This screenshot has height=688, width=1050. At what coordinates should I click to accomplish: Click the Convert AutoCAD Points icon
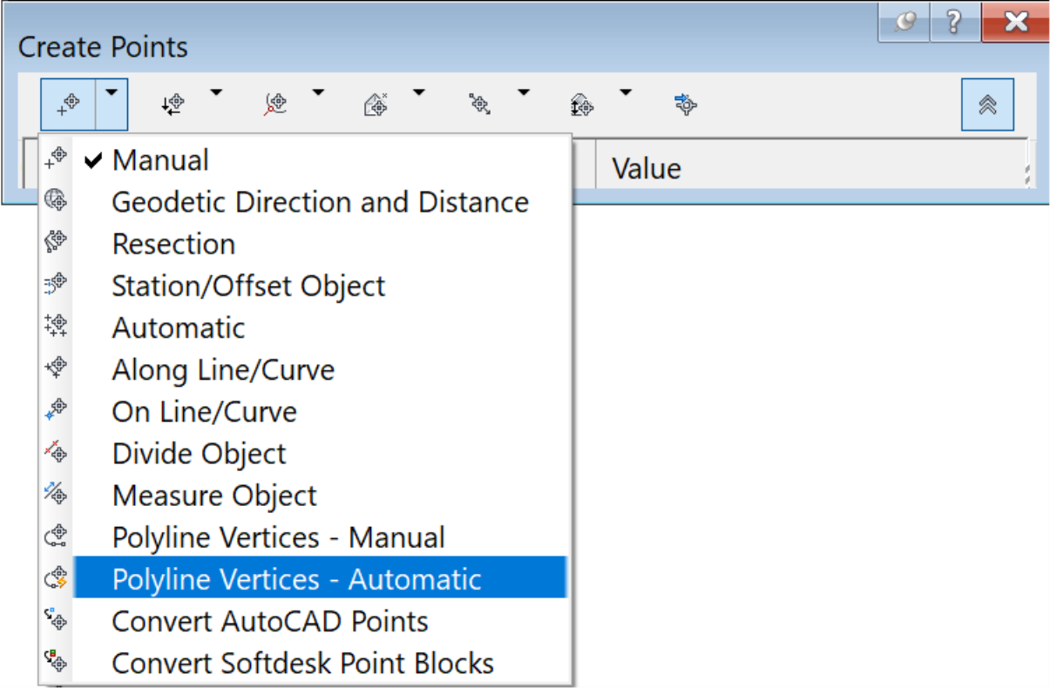pos(56,619)
